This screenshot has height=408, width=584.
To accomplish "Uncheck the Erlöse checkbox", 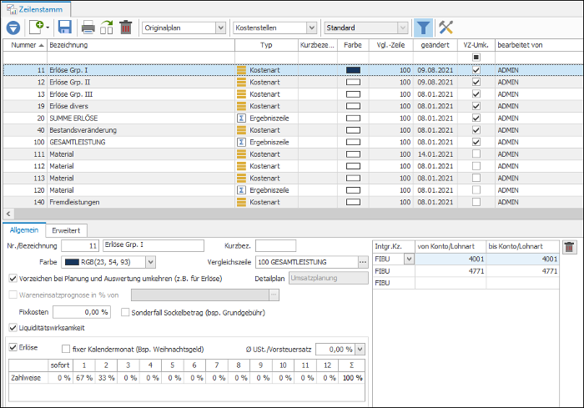I will coord(13,347).
